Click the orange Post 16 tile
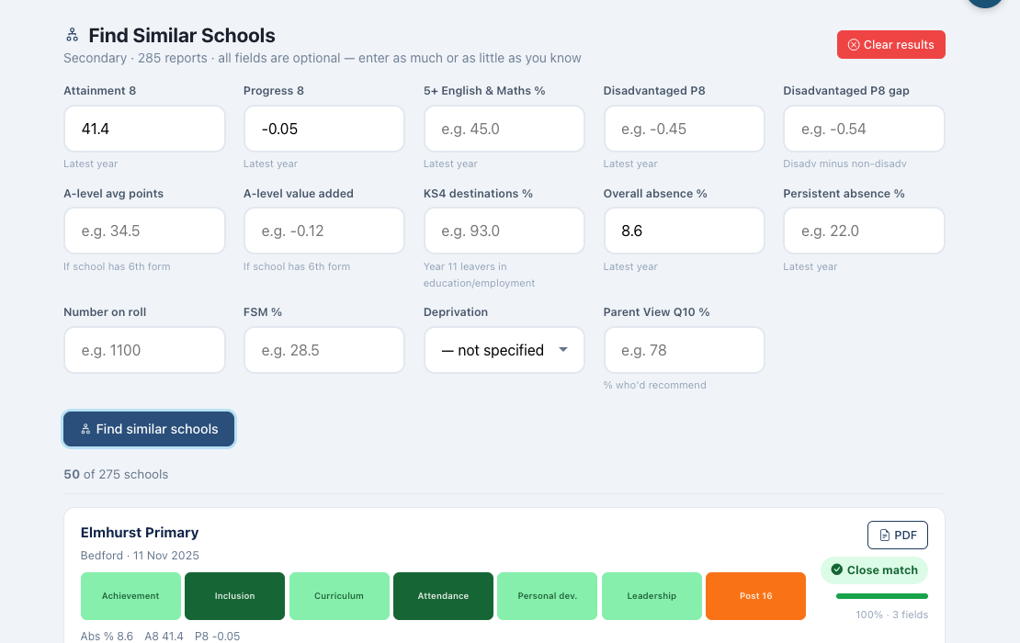The image size is (1020, 643). [x=756, y=596]
